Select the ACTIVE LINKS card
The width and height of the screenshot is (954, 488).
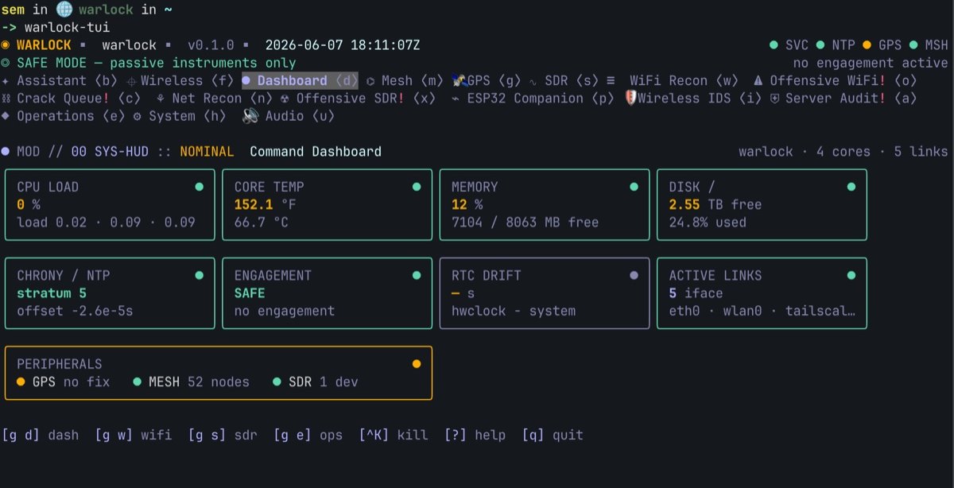click(x=762, y=292)
